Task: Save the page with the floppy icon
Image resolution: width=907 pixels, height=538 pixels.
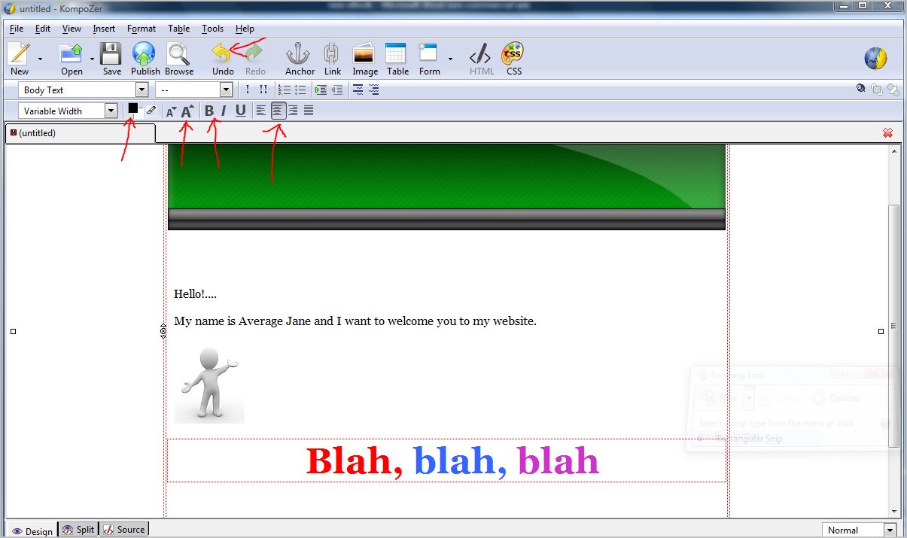Action: coord(111,55)
